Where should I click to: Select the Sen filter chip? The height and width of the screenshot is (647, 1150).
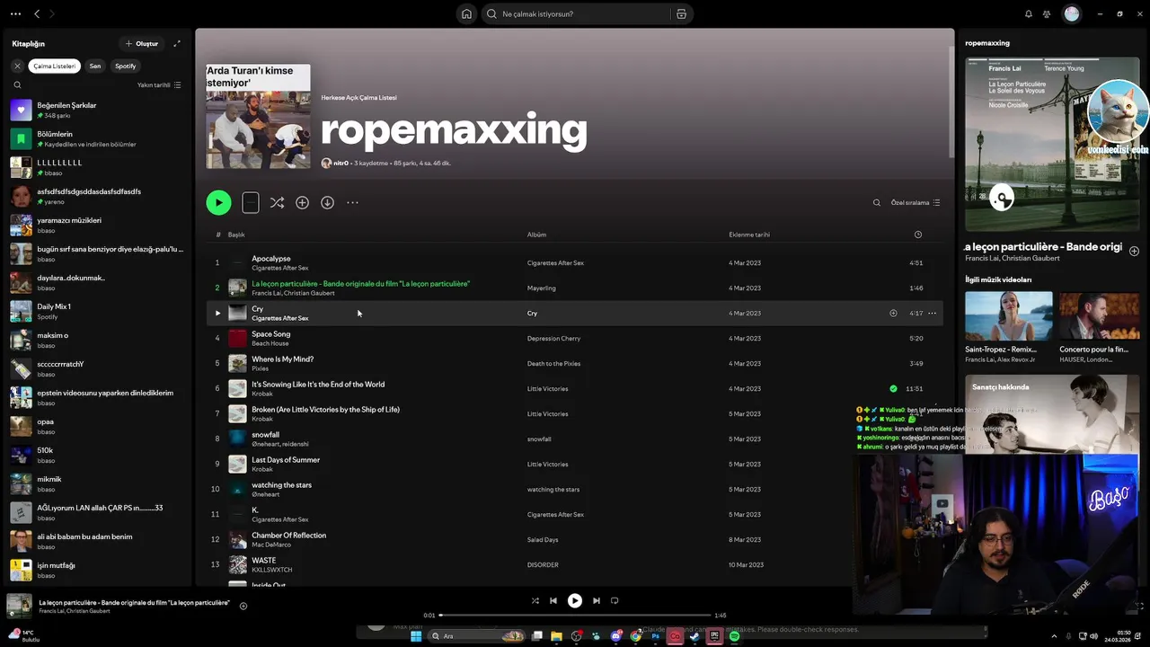pyautogui.click(x=95, y=66)
